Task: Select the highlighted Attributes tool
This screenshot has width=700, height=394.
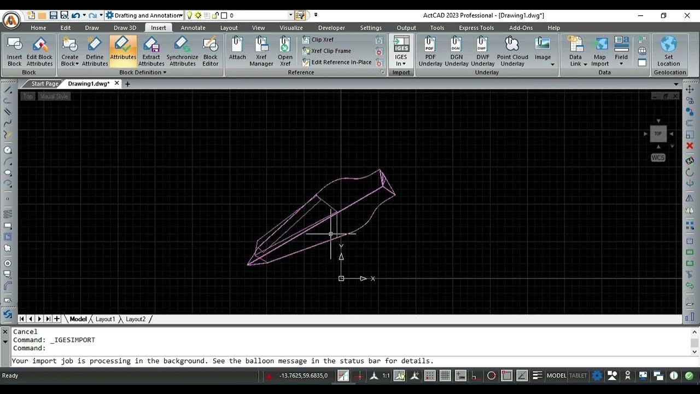Action: click(123, 51)
